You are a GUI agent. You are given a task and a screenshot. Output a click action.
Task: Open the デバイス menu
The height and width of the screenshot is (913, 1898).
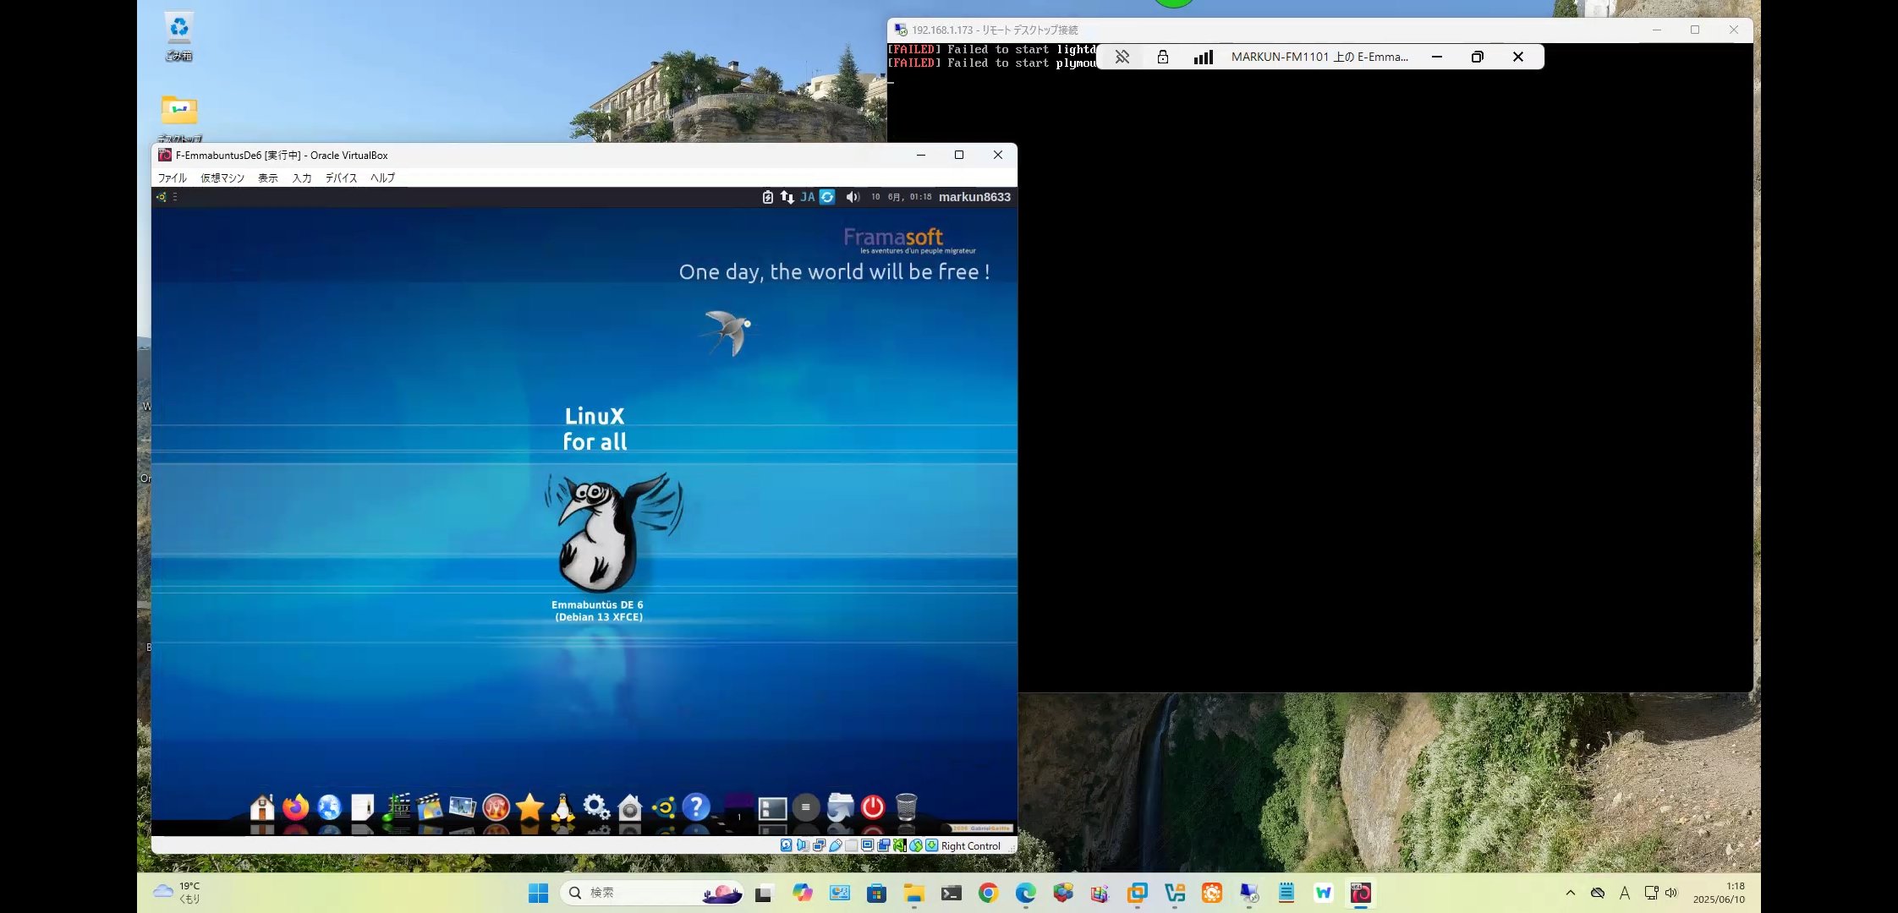342,178
